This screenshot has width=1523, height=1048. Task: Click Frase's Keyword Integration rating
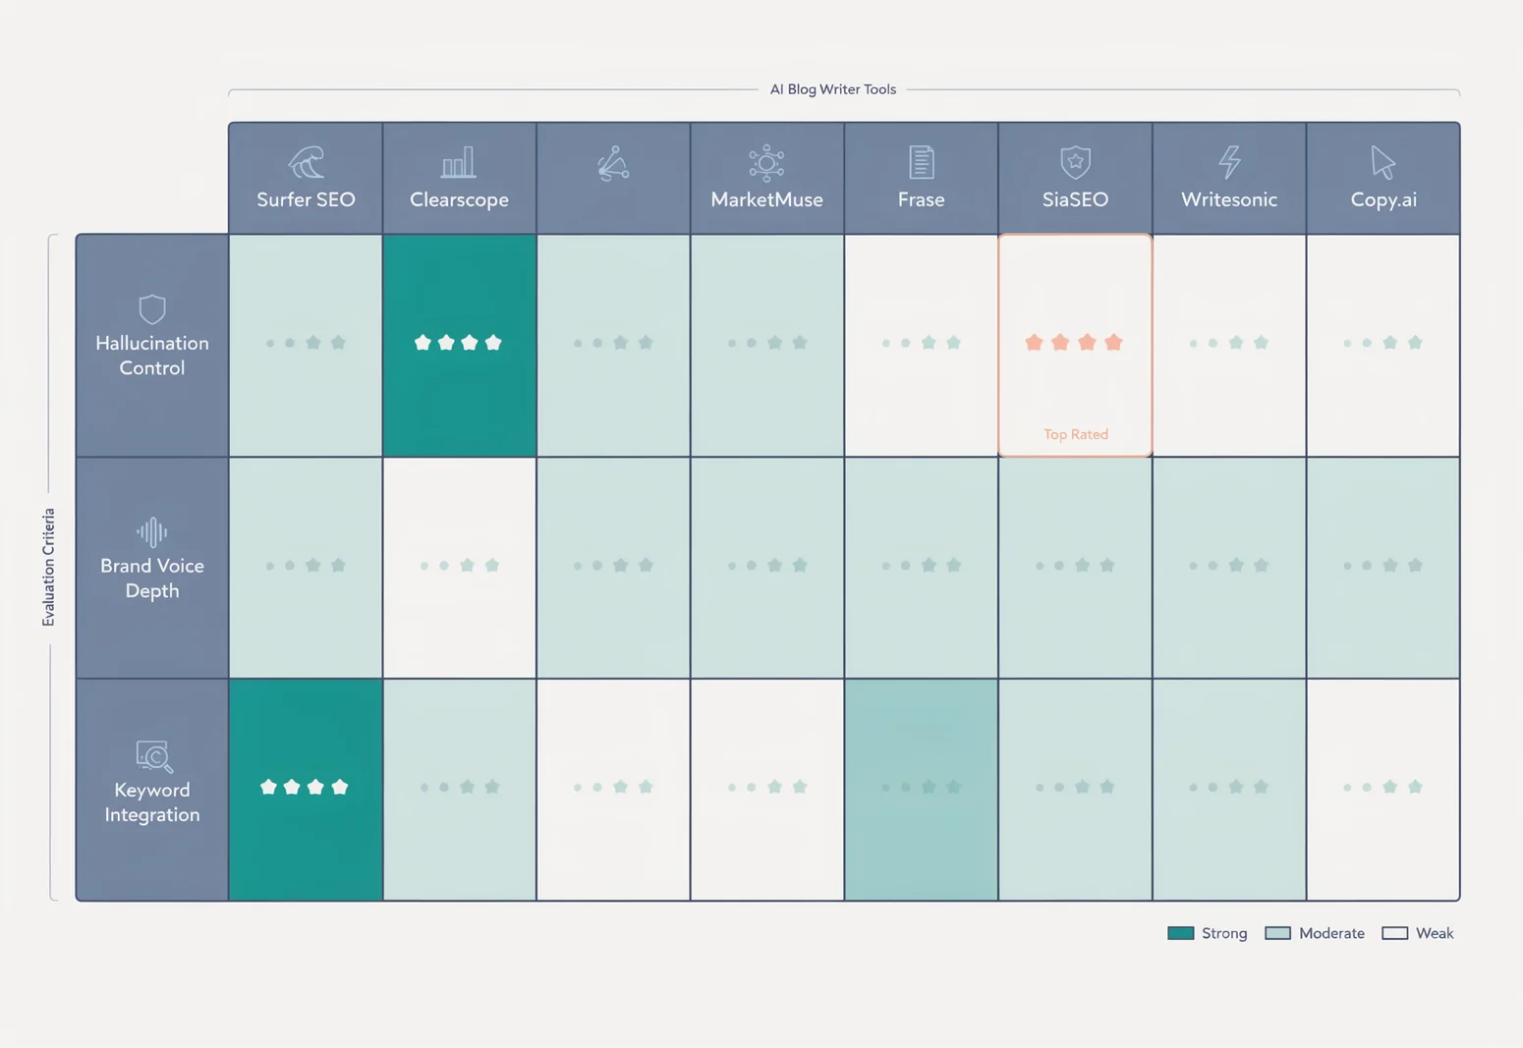tap(921, 787)
